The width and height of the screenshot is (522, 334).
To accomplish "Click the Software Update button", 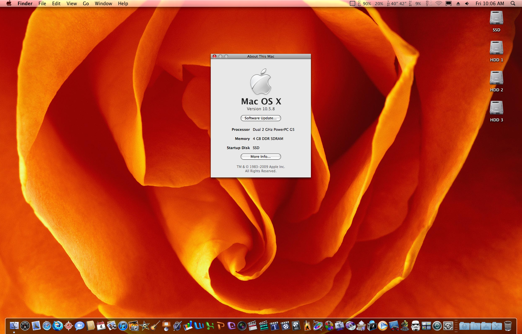I will [x=261, y=118].
